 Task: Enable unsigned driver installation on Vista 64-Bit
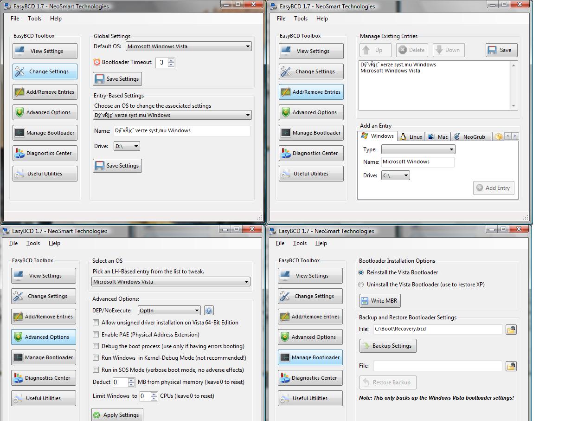(96, 323)
